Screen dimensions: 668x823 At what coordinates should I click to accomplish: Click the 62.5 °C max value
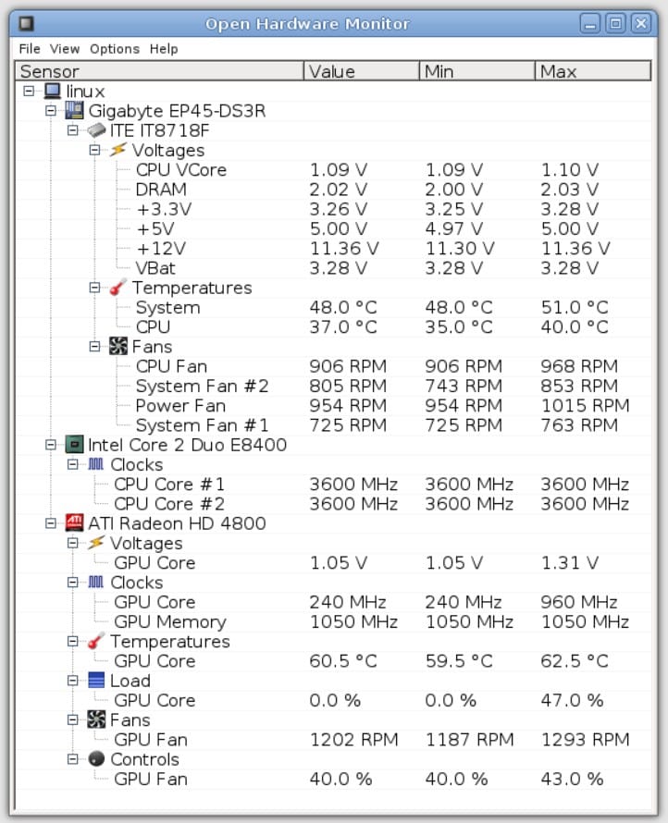[x=574, y=661]
